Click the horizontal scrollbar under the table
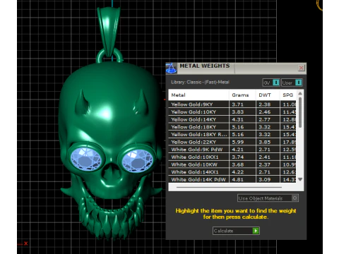The width and height of the screenshot is (339, 254). (229, 188)
